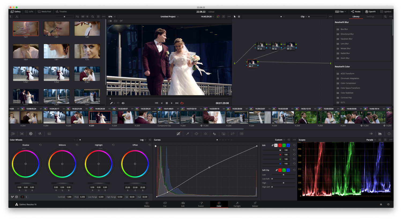The height and width of the screenshot is (219, 402).
Task: Toggle the blue curve Edit channel
Action: tap(288, 145)
